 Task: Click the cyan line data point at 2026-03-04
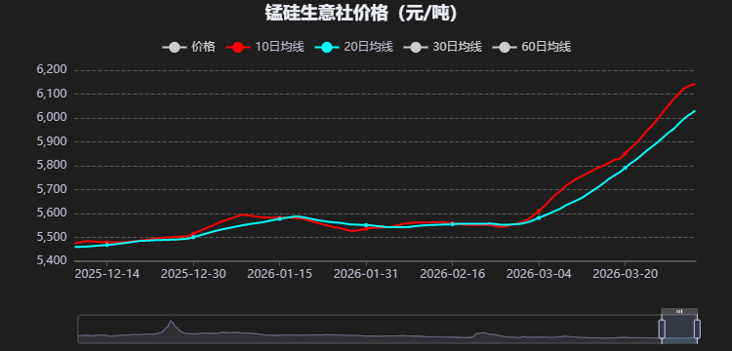(539, 217)
